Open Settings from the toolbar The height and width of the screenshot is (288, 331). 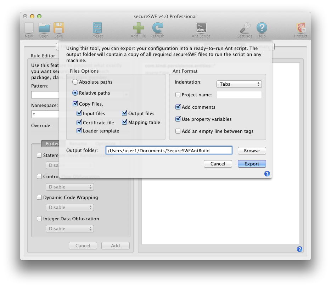(245, 28)
